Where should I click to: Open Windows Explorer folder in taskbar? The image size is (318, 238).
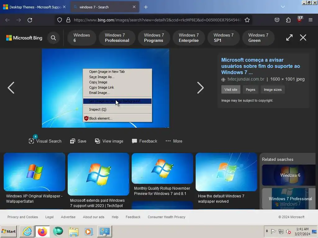click(x=73, y=231)
